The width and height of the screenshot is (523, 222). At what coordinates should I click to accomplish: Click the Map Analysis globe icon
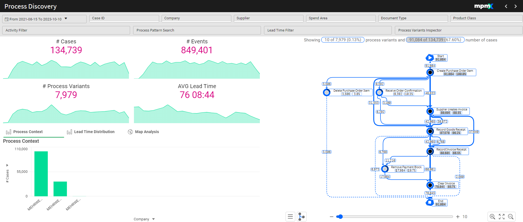130,132
